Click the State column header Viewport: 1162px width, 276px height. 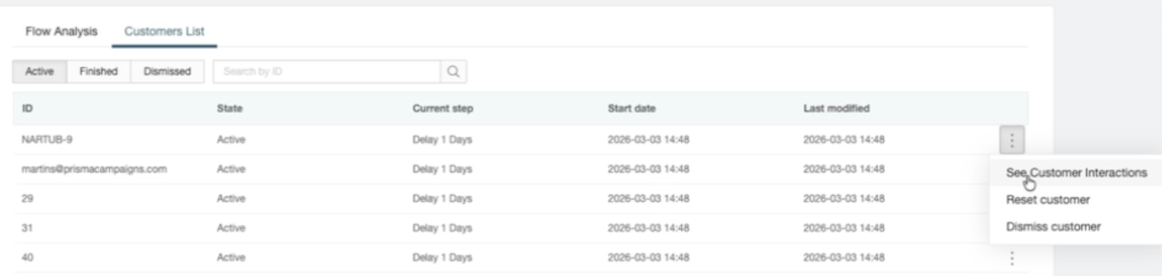click(229, 109)
